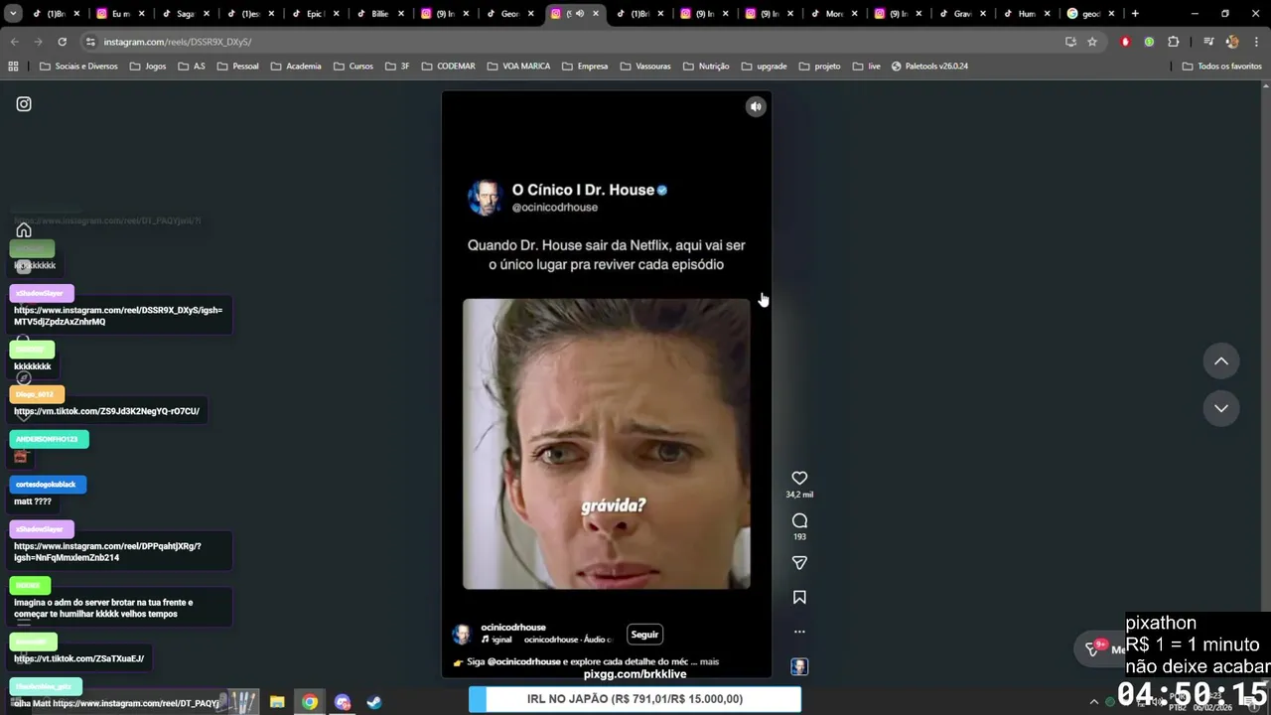1271x715 pixels.
Task: Go to next reel with down arrow
Action: (1221, 408)
